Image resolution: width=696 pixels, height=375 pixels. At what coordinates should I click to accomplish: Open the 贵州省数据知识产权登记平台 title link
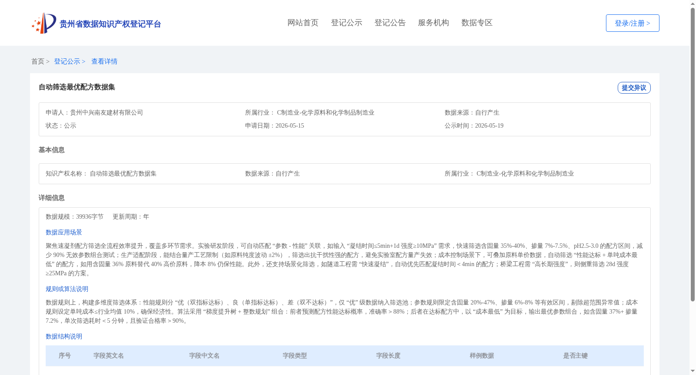tap(110, 24)
